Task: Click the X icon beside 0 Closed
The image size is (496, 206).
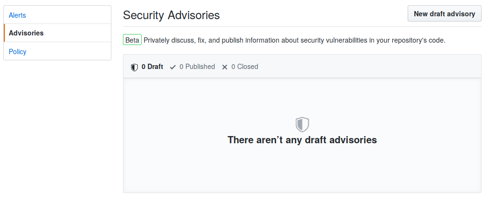Action: coord(225,67)
